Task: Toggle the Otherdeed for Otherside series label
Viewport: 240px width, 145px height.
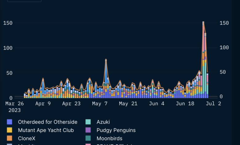Action: 47,122
